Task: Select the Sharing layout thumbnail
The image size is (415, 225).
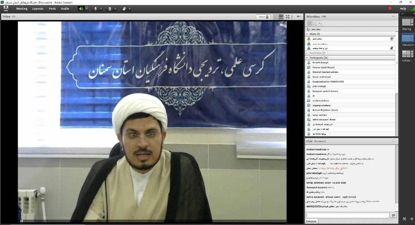Action: (x=408, y=23)
